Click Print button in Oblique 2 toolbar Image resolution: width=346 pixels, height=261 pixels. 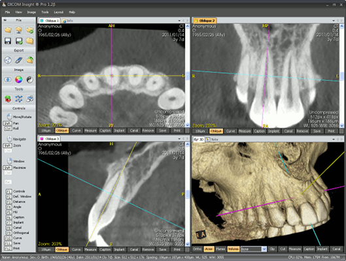(x=331, y=131)
